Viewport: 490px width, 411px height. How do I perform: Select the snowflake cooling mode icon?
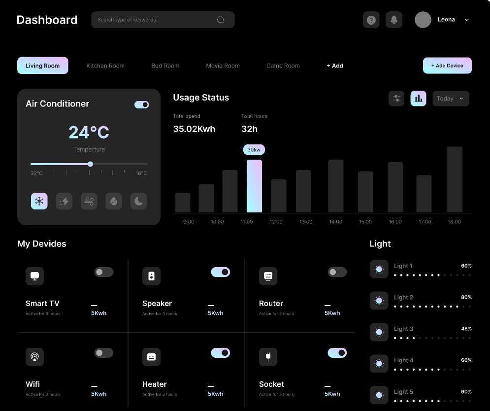[x=39, y=201]
